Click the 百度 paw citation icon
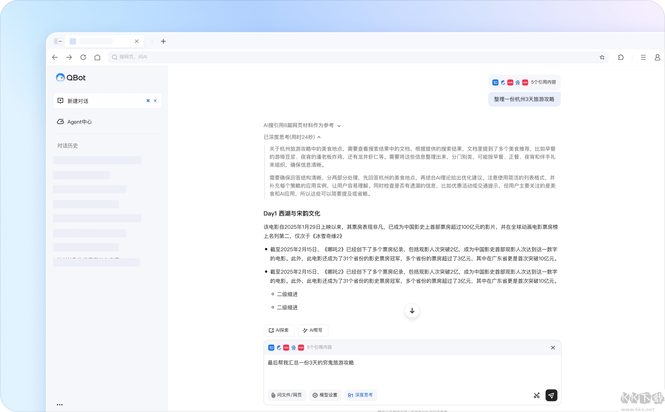 pyautogui.click(x=294, y=348)
